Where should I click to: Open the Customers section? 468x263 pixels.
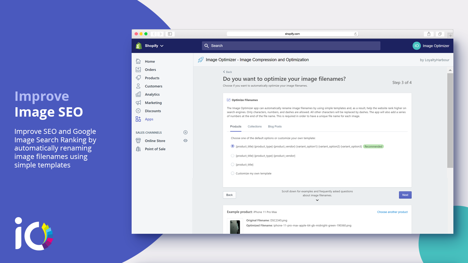[x=154, y=86]
